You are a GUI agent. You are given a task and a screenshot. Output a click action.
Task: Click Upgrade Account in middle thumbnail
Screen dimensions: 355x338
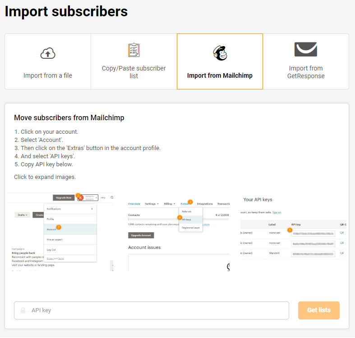[141, 235]
